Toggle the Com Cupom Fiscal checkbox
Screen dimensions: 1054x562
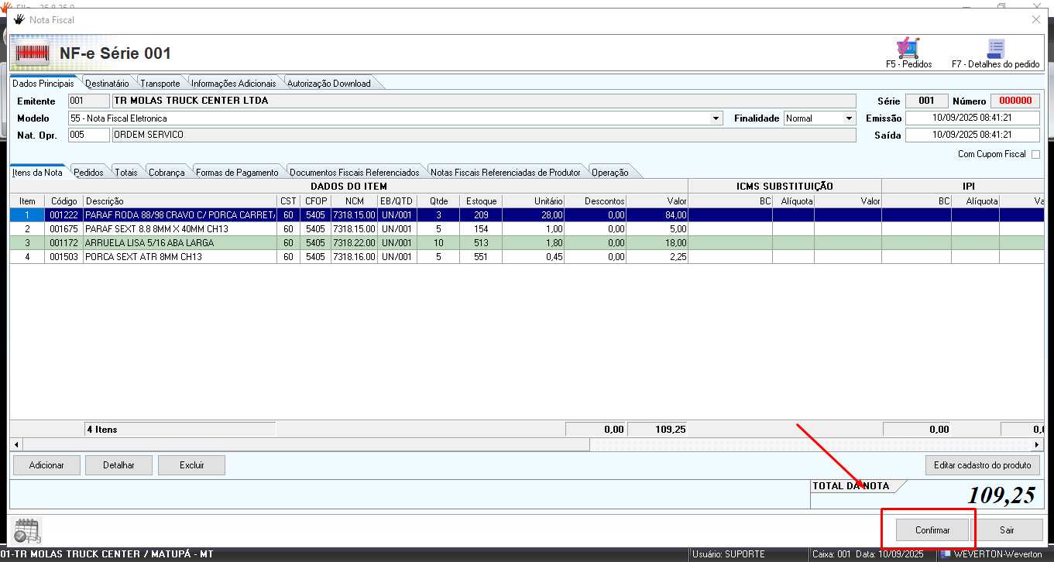point(1035,154)
